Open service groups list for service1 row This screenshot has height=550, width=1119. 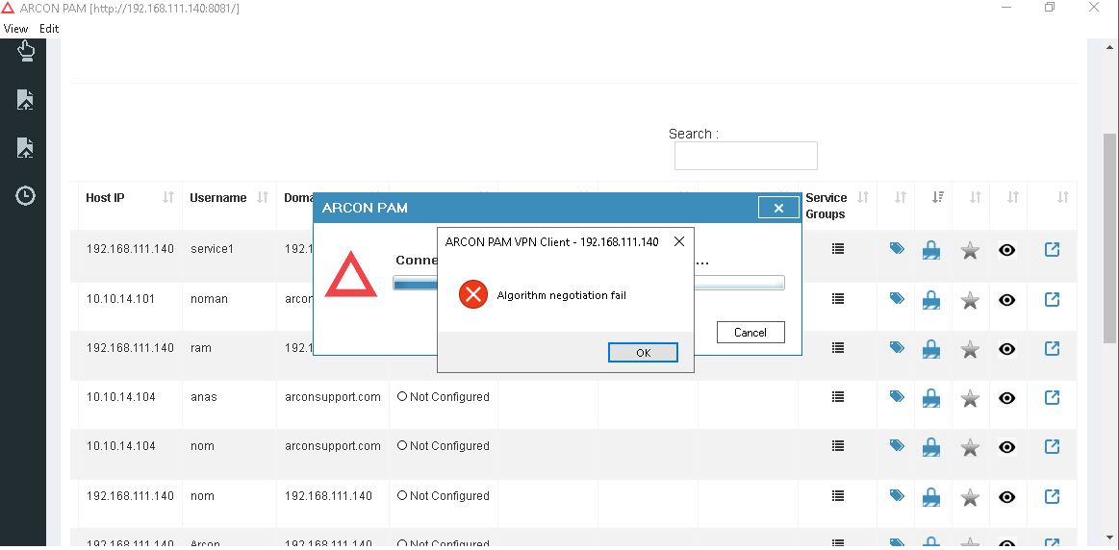(x=838, y=249)
